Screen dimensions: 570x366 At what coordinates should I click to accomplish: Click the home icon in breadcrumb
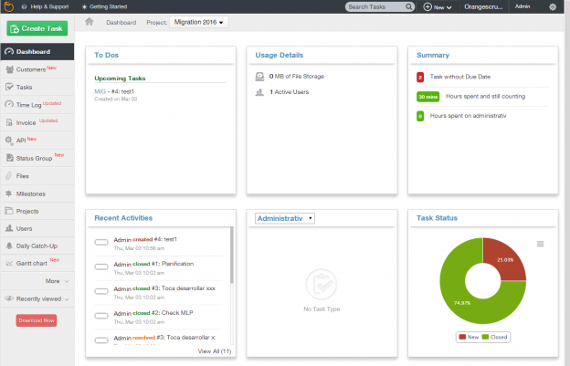click(x=89, y=22)
